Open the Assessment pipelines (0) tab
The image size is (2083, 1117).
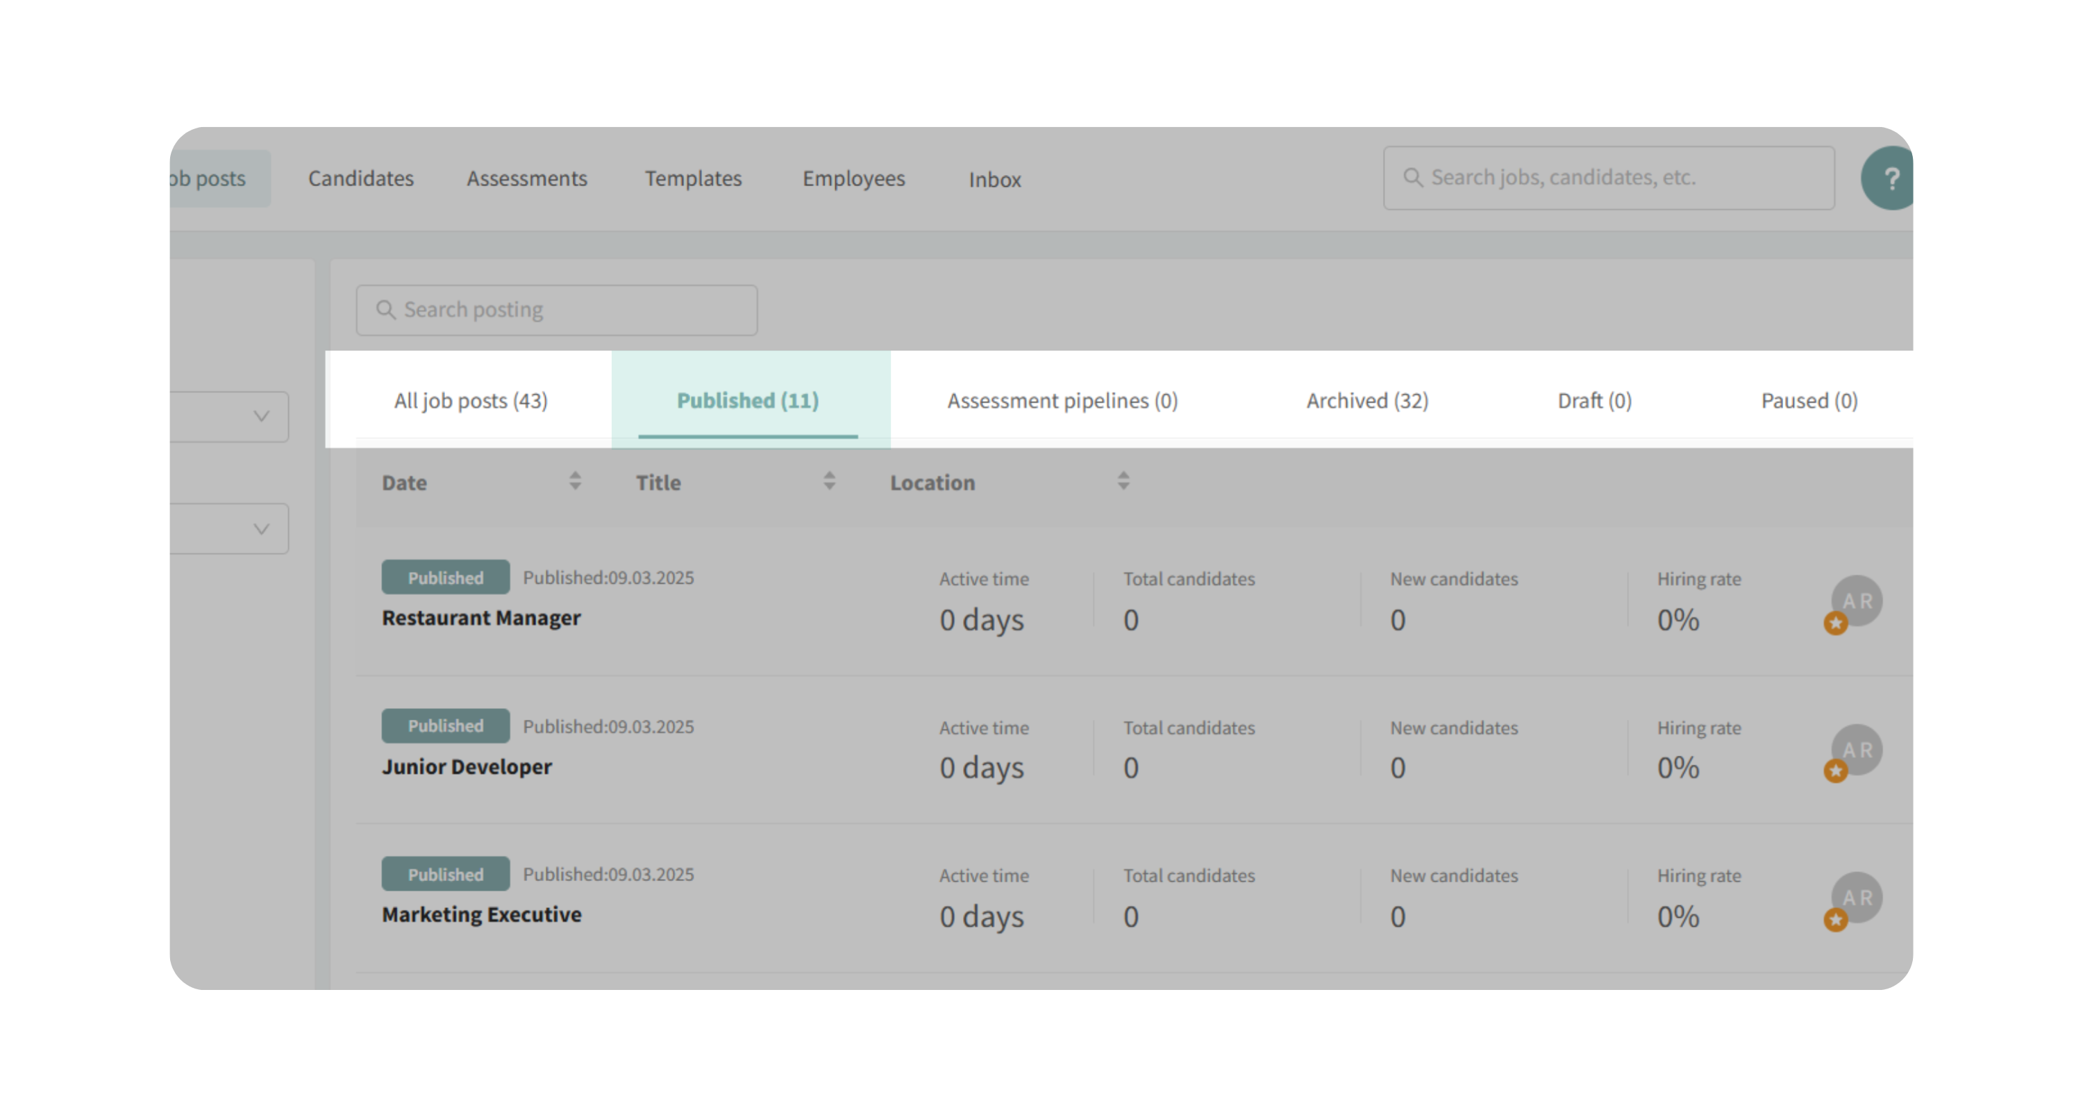tap(1062, 401)
